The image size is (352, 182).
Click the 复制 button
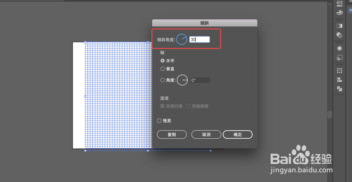(x=172, y=134)
